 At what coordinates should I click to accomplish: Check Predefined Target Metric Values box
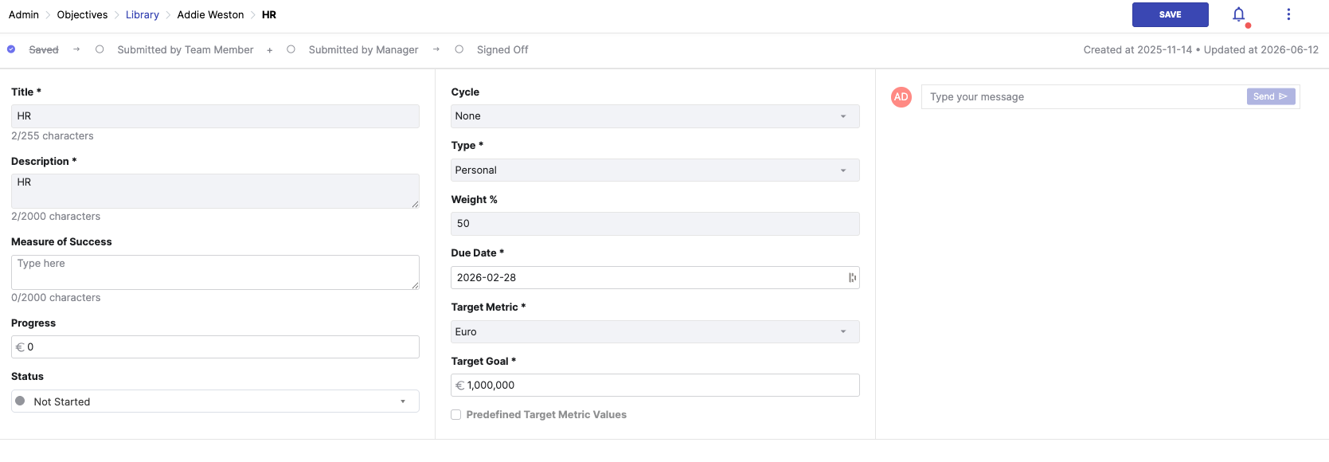pos(456,415)
